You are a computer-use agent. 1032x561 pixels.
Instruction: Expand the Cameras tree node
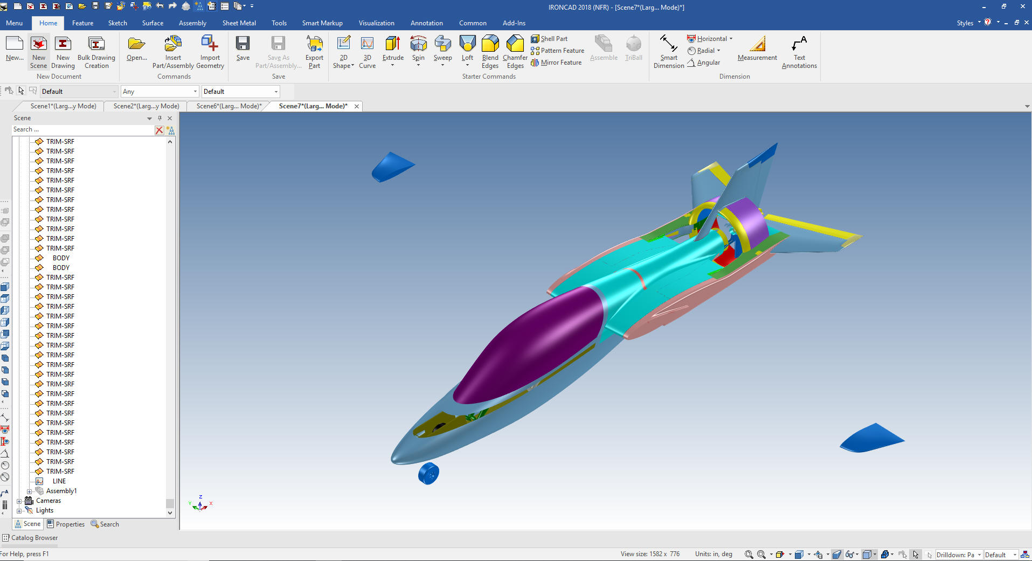(19, 501)
